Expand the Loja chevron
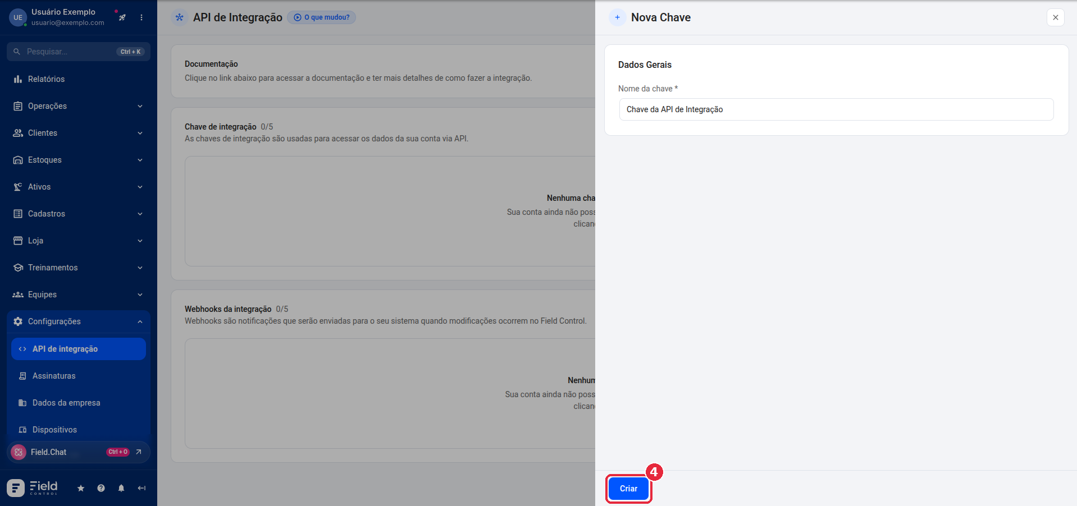This screenshot has width=1077, height=506. (140, 241)
